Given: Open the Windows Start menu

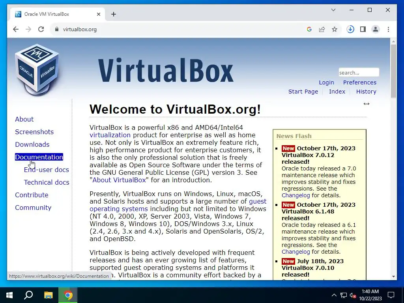Looking at the screenshot, I should point(9,295).
